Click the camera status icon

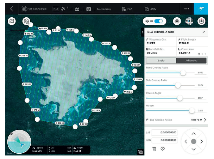[89, 8]
